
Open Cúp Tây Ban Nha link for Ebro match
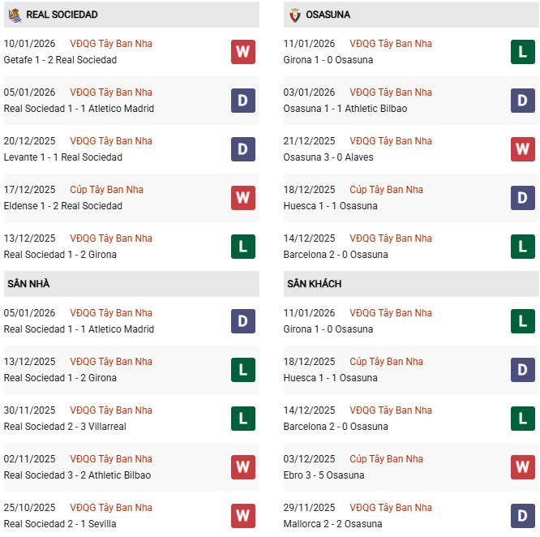(386, 459)
